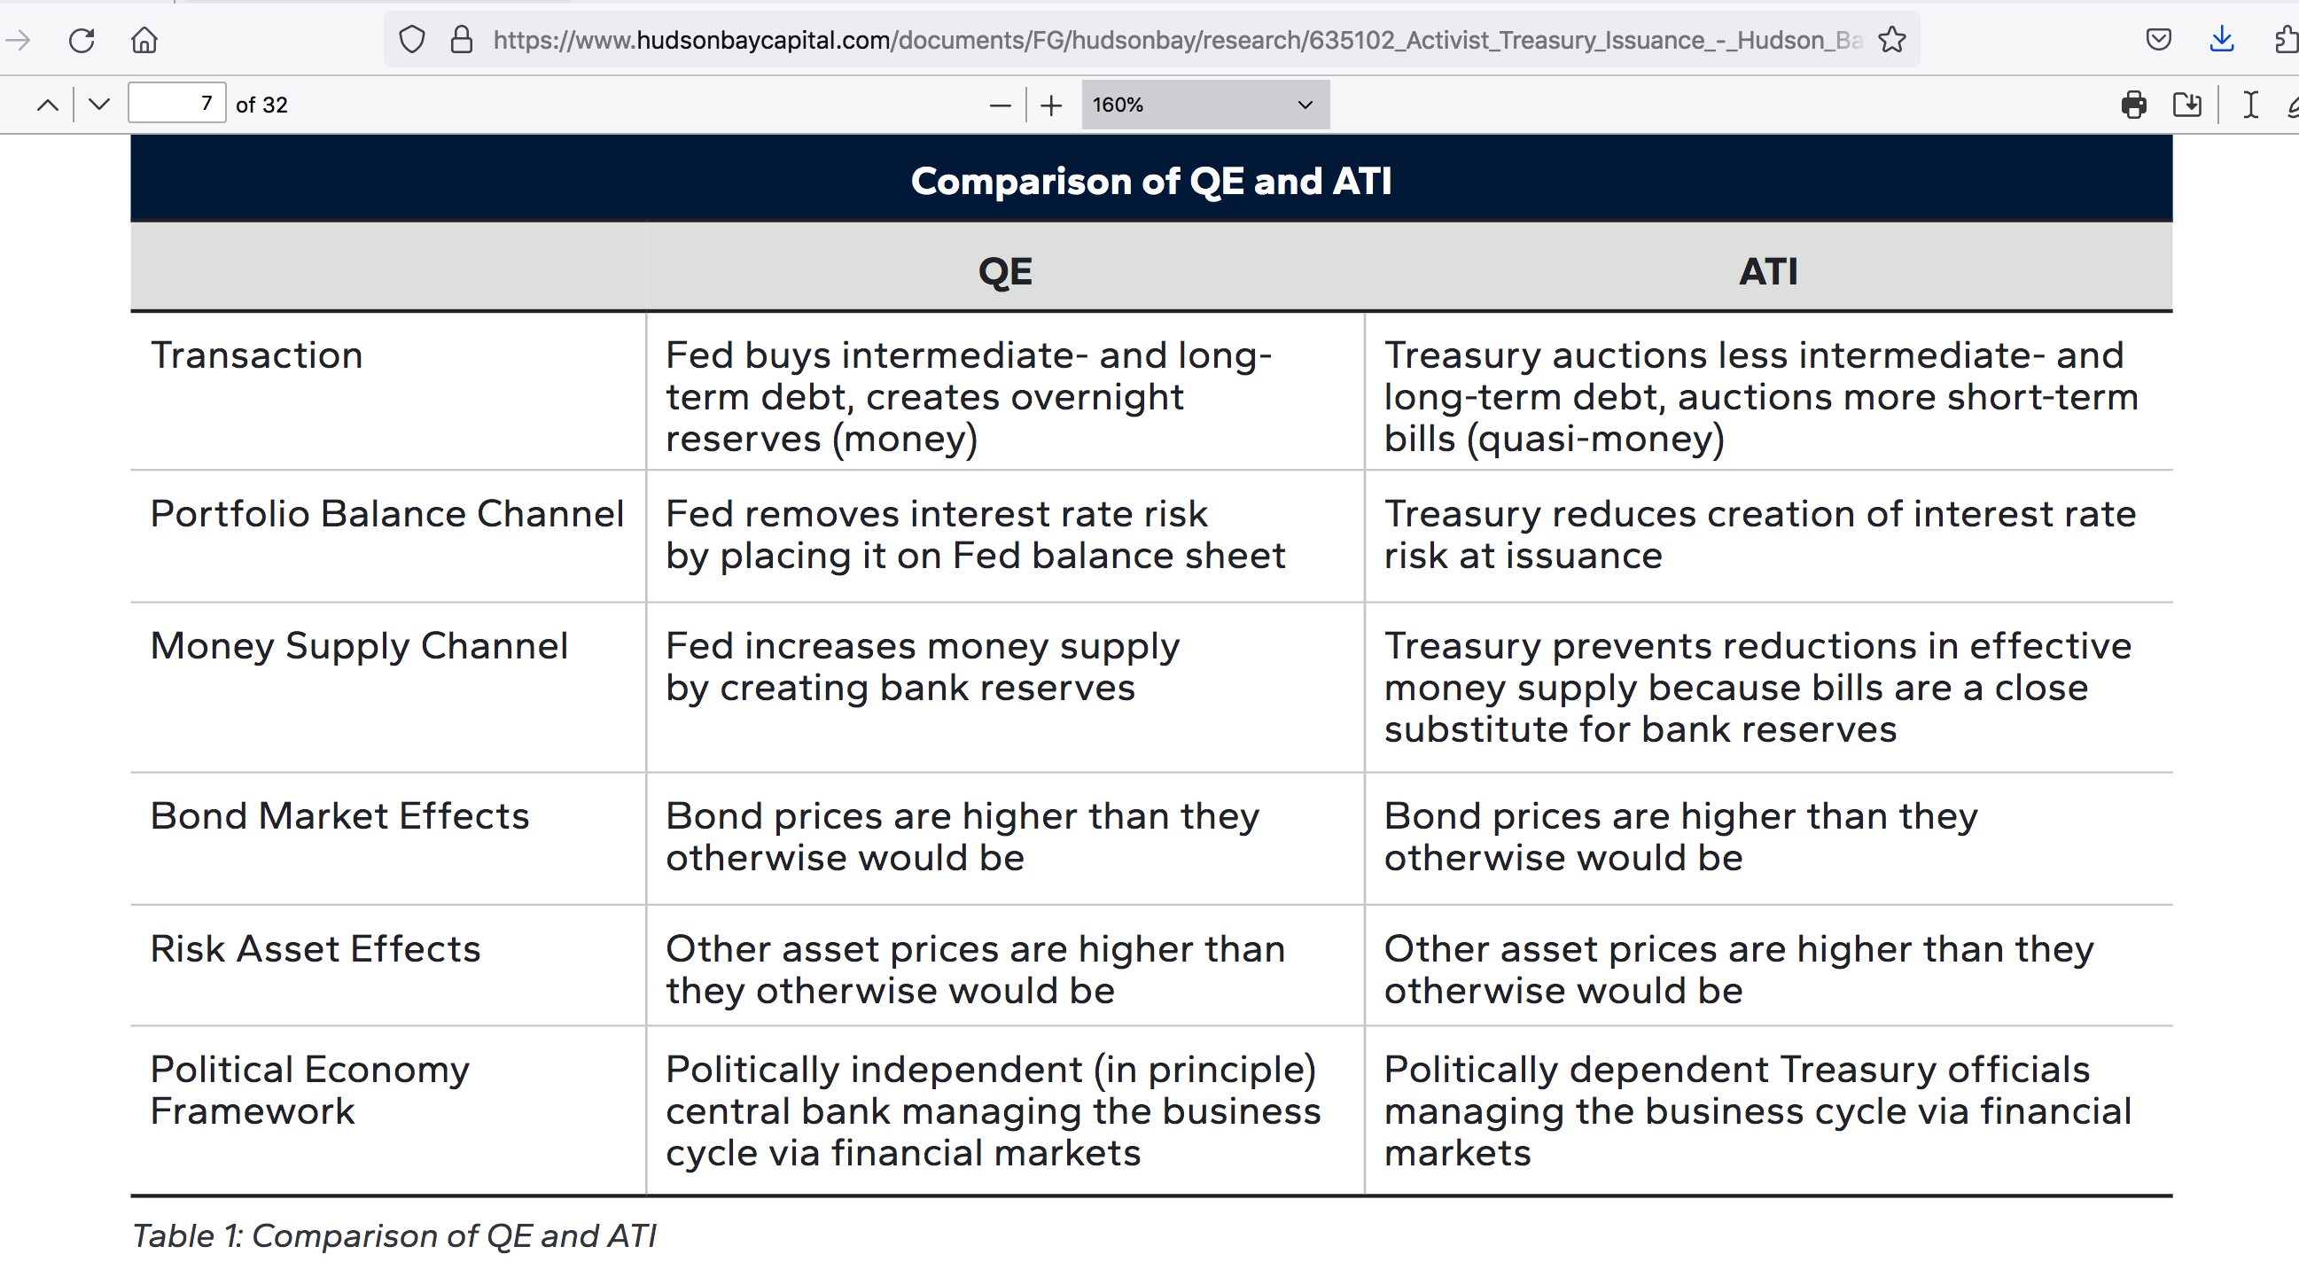
Task: Save the PDF file
Action: click(x=2186, y=105)
